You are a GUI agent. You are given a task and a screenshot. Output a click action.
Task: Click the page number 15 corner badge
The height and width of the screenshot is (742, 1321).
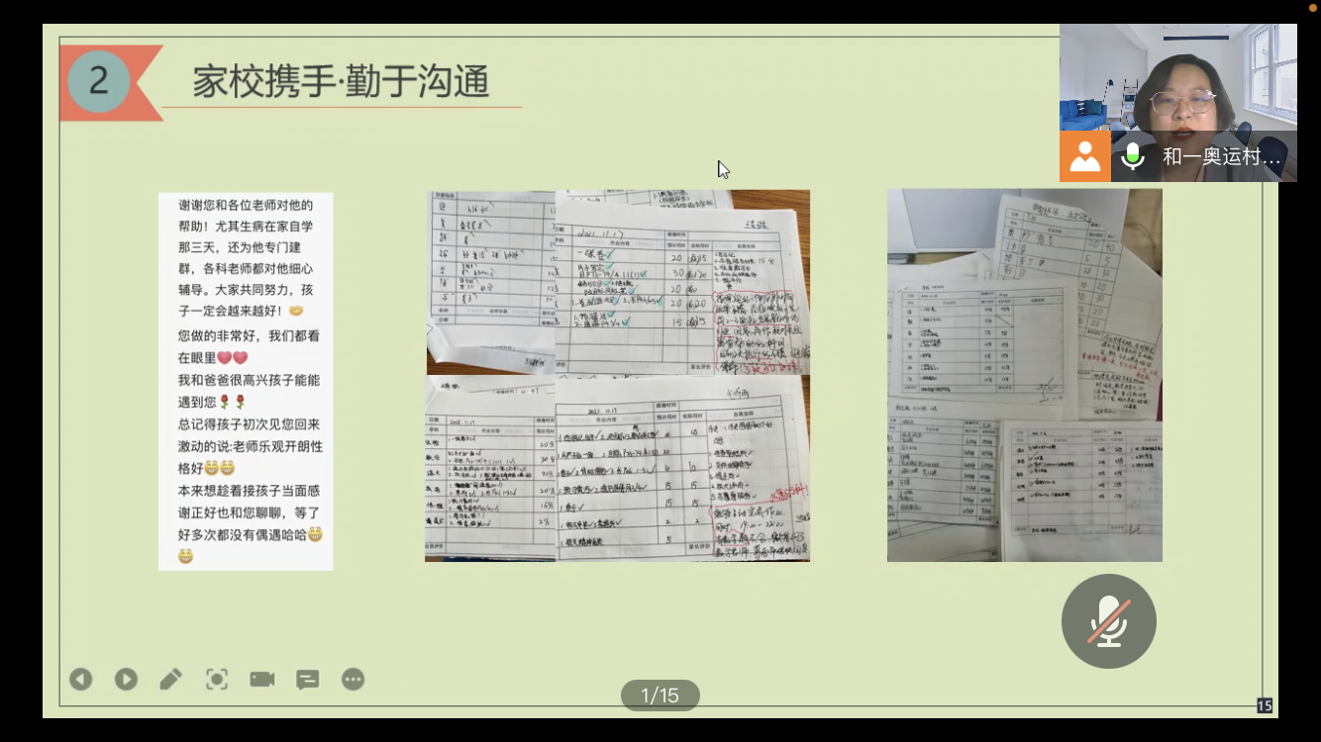pyautogui.click(x=1265, y=705)
